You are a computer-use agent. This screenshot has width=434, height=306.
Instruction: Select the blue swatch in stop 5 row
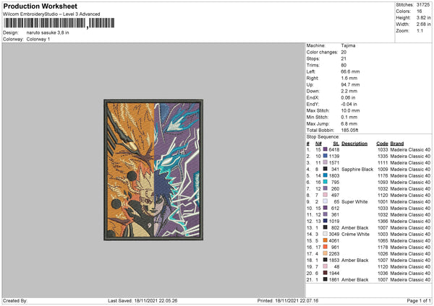tap(325, 175)
